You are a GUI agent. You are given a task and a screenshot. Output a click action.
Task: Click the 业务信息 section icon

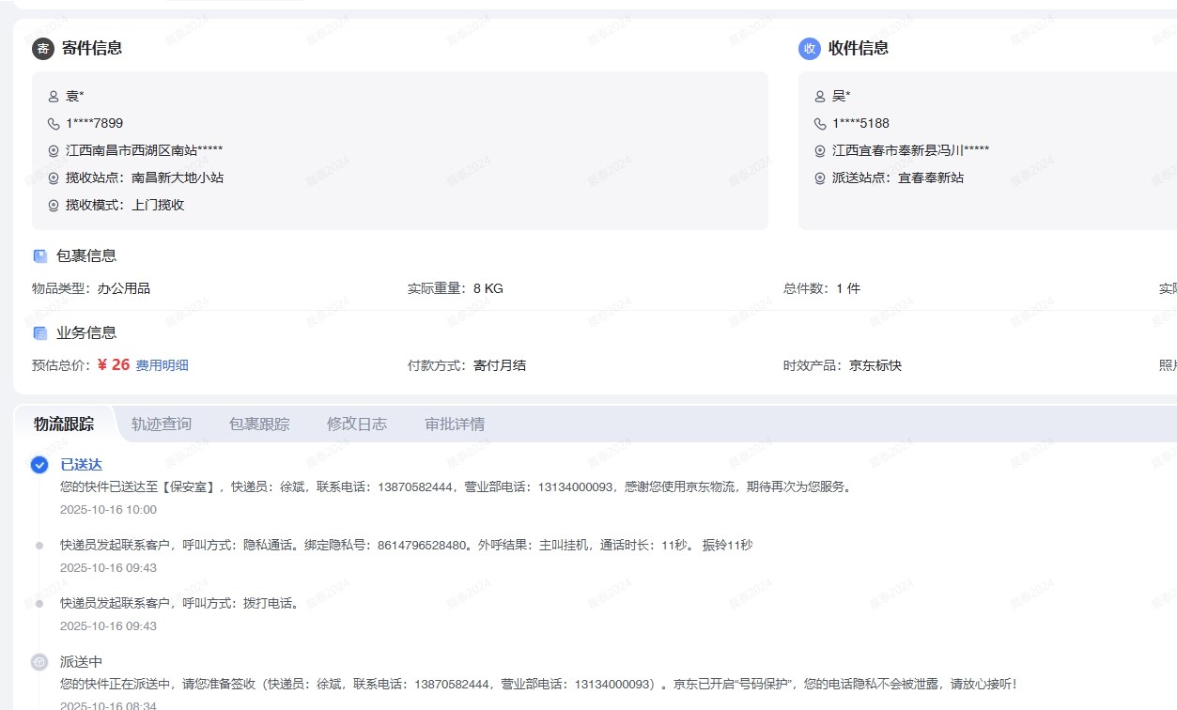coord(40,333)
